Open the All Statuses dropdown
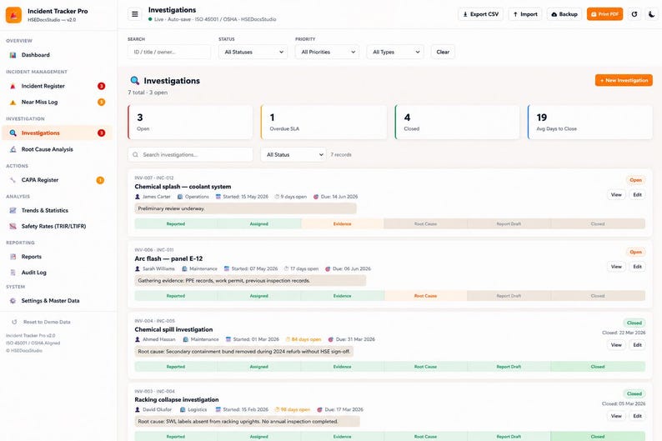 [253, 52]
